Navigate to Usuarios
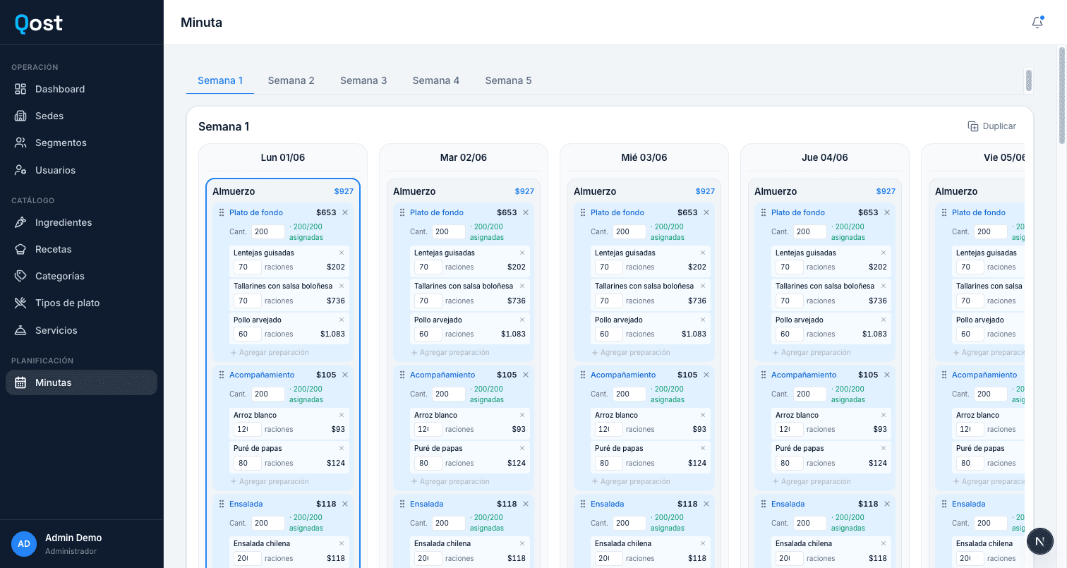 pyautogui.click(x=81, y=170)
